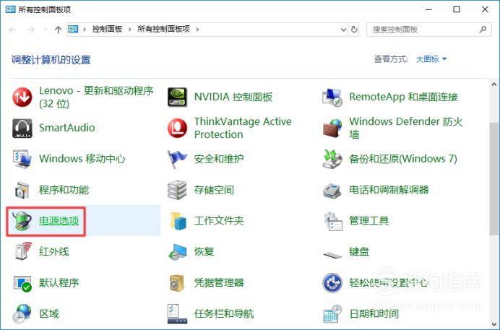Expand the chevron after 控制面板 breadcrumb
The height and width of the screenshot is (330, 500).
(130, 30)
